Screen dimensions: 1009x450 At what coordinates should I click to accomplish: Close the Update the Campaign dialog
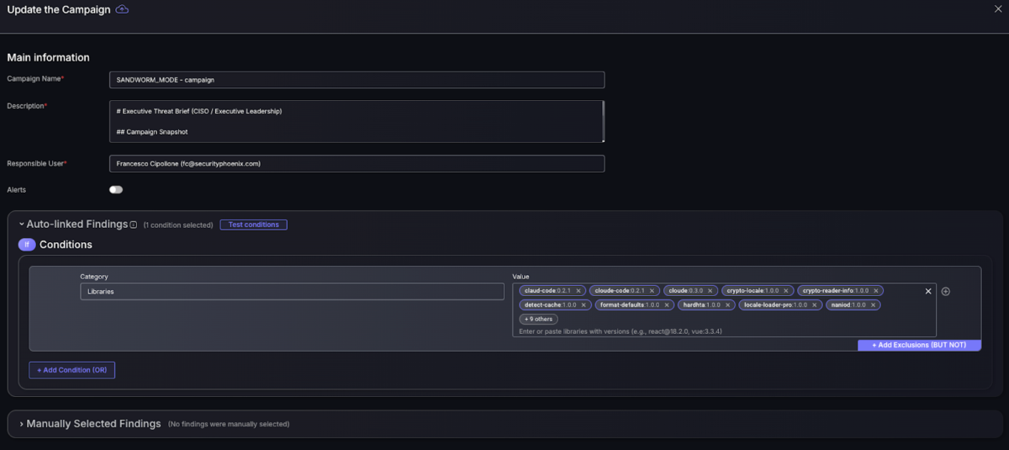(x=996, y=9)
